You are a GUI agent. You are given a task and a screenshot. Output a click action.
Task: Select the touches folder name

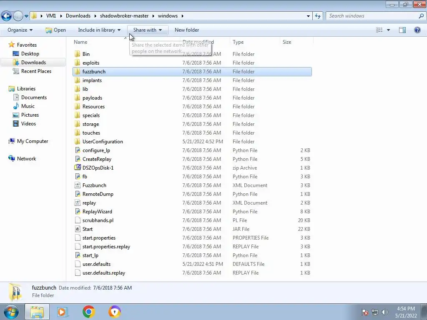click(91, 133)
